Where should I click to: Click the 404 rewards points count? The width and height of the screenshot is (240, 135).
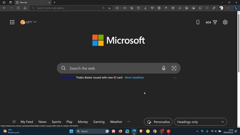[208, 22]
